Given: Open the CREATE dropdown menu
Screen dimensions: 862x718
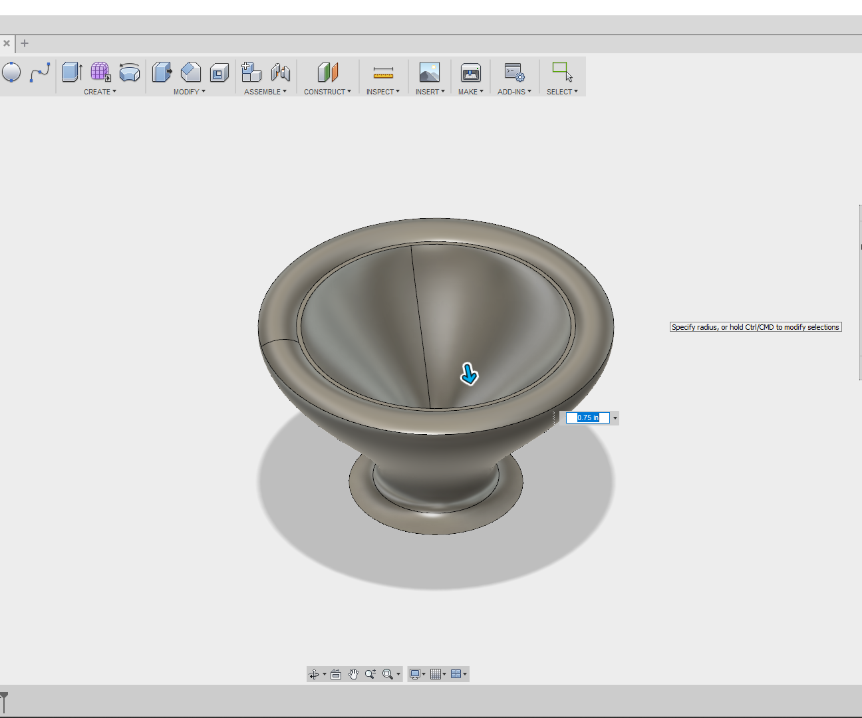Looking at the screenshot, I should pos(100,92).
